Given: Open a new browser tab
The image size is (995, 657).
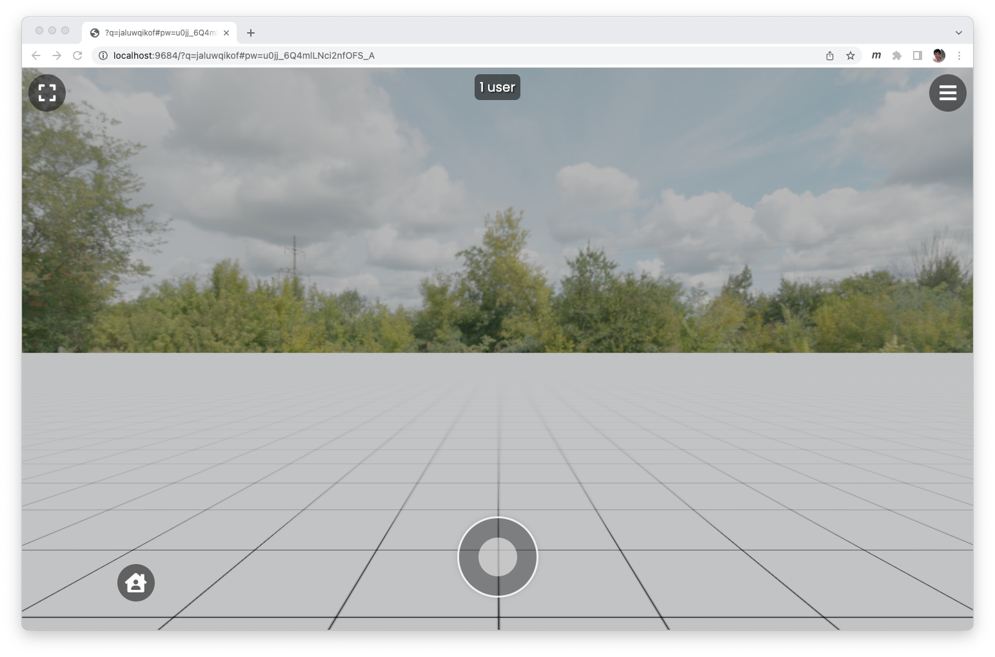Looking at the screenshot, I should (251, 33).
